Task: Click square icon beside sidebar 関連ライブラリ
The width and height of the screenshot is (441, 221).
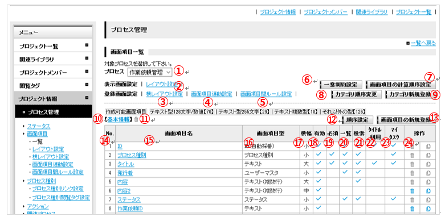Action: point(87,59)
